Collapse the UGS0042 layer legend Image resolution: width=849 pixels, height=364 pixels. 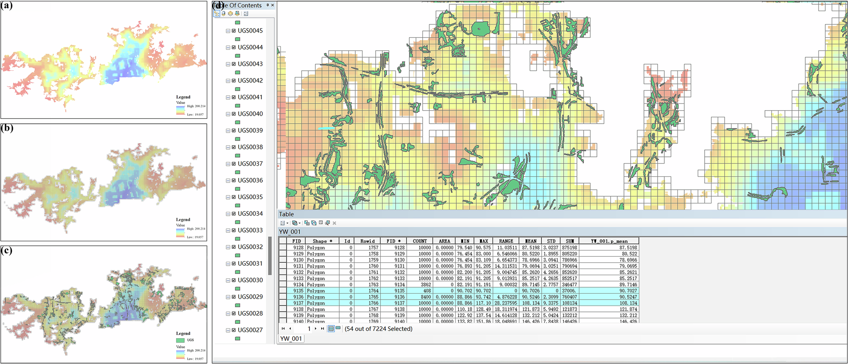point(228,81)
